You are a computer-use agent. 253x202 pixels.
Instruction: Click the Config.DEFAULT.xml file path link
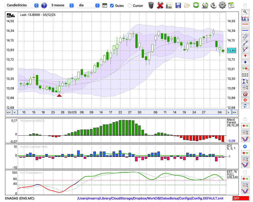(150, 198)
